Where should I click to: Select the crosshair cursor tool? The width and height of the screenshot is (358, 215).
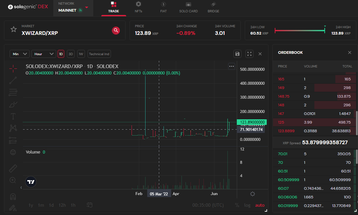coord(13,68)
